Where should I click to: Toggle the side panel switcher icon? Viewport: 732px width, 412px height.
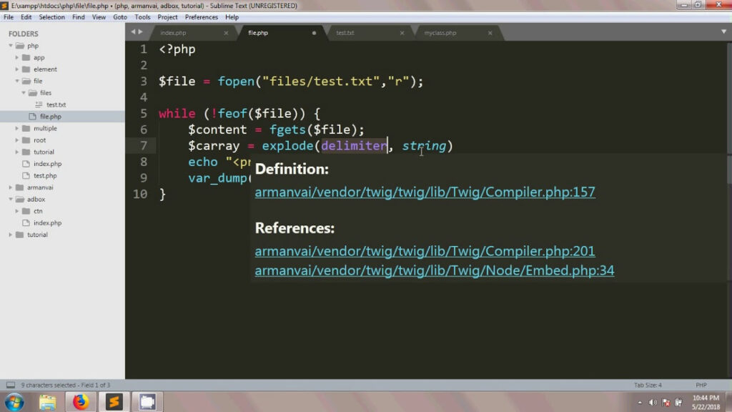(10, 386)
